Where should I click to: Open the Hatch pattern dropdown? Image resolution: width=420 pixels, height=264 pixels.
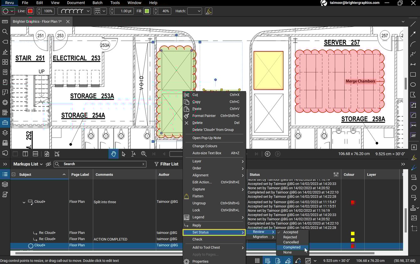pos(194,11)
